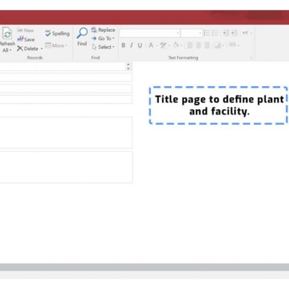Viewport: 289px width, 289px height.
Task: Save the current record
Action: [x=26, y=39]
